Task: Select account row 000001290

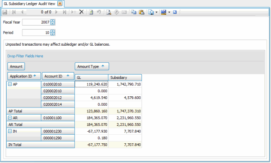Action: click(x=58, y=138)
